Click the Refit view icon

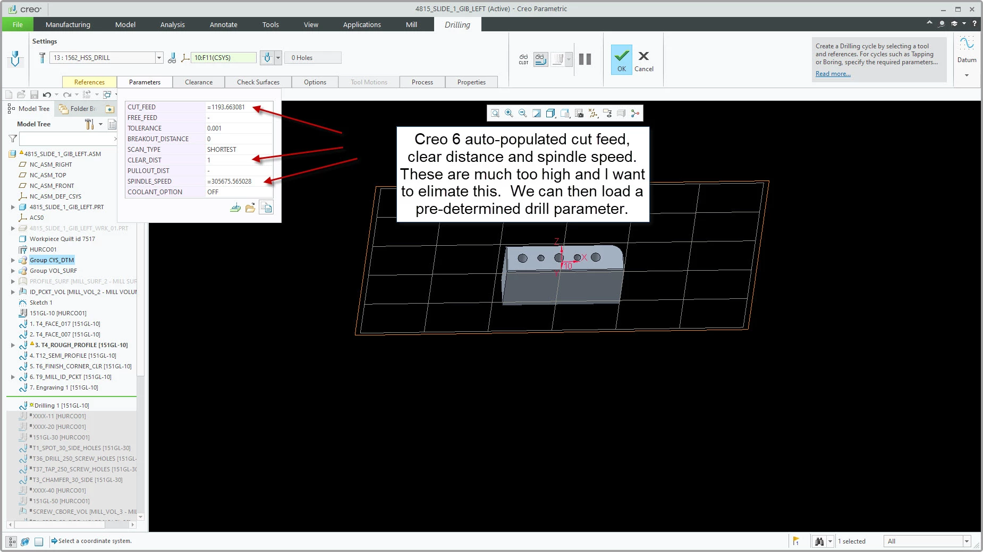coord(495,113)
